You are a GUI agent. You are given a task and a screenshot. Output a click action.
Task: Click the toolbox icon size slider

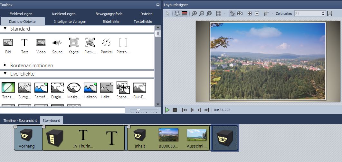click(138, 110)
